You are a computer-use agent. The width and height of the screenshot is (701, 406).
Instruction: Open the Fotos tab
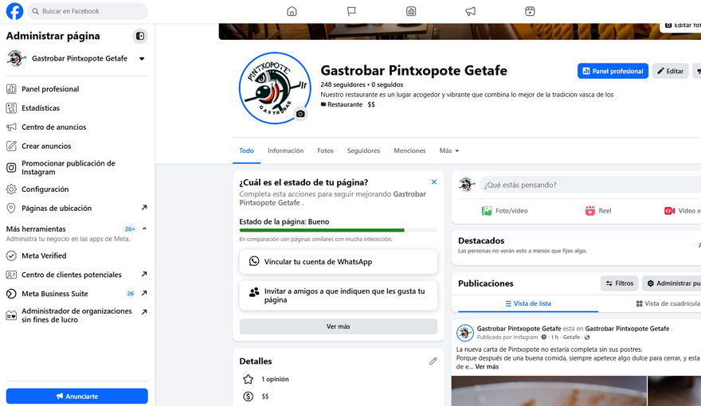(325, 150)
